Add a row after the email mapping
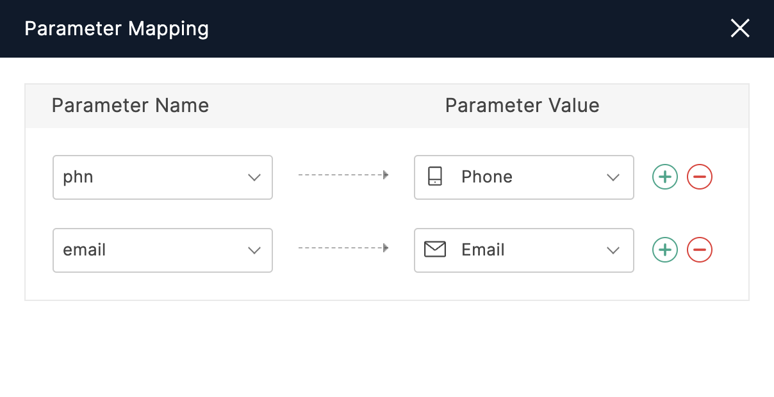 (x=665, y=250)
